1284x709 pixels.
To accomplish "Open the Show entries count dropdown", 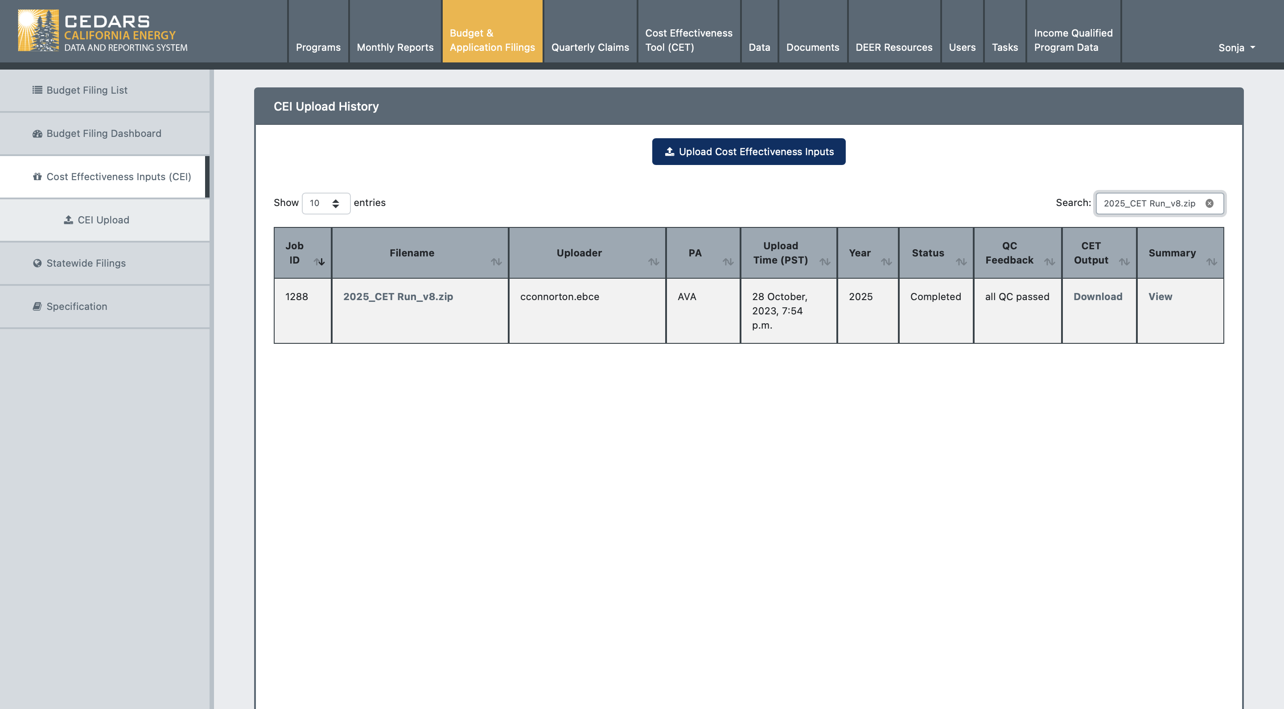I will click(325, 203).
